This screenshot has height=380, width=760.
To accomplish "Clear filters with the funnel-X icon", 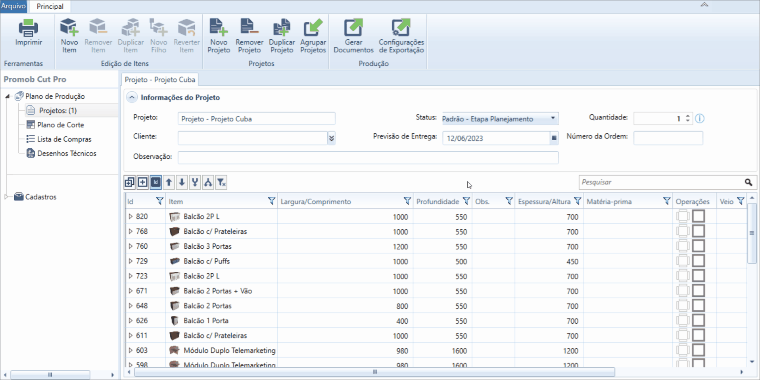I will (x=221, y=182).
